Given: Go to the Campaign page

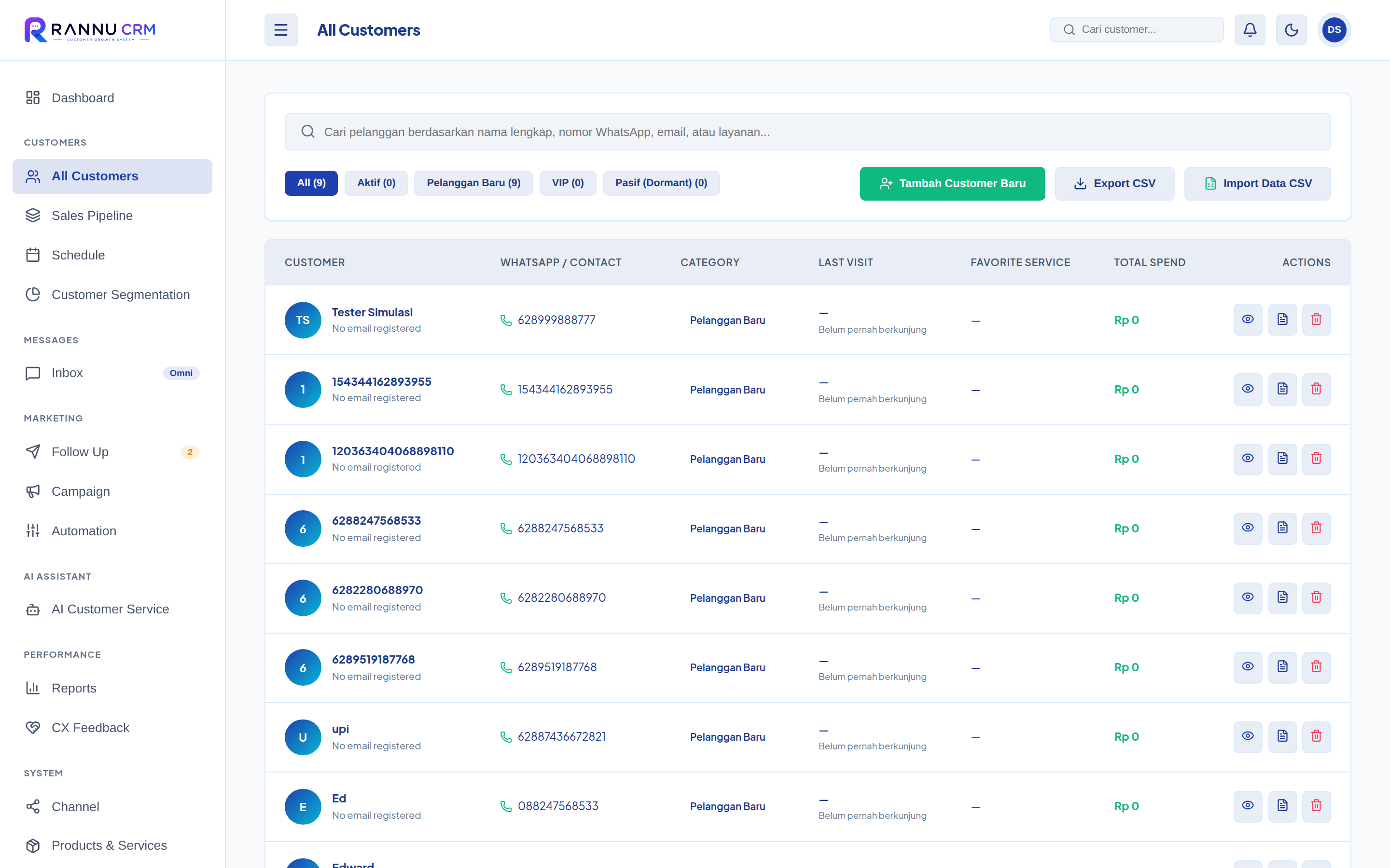Looking at the screenshot, I should click(x=112, y=492).
